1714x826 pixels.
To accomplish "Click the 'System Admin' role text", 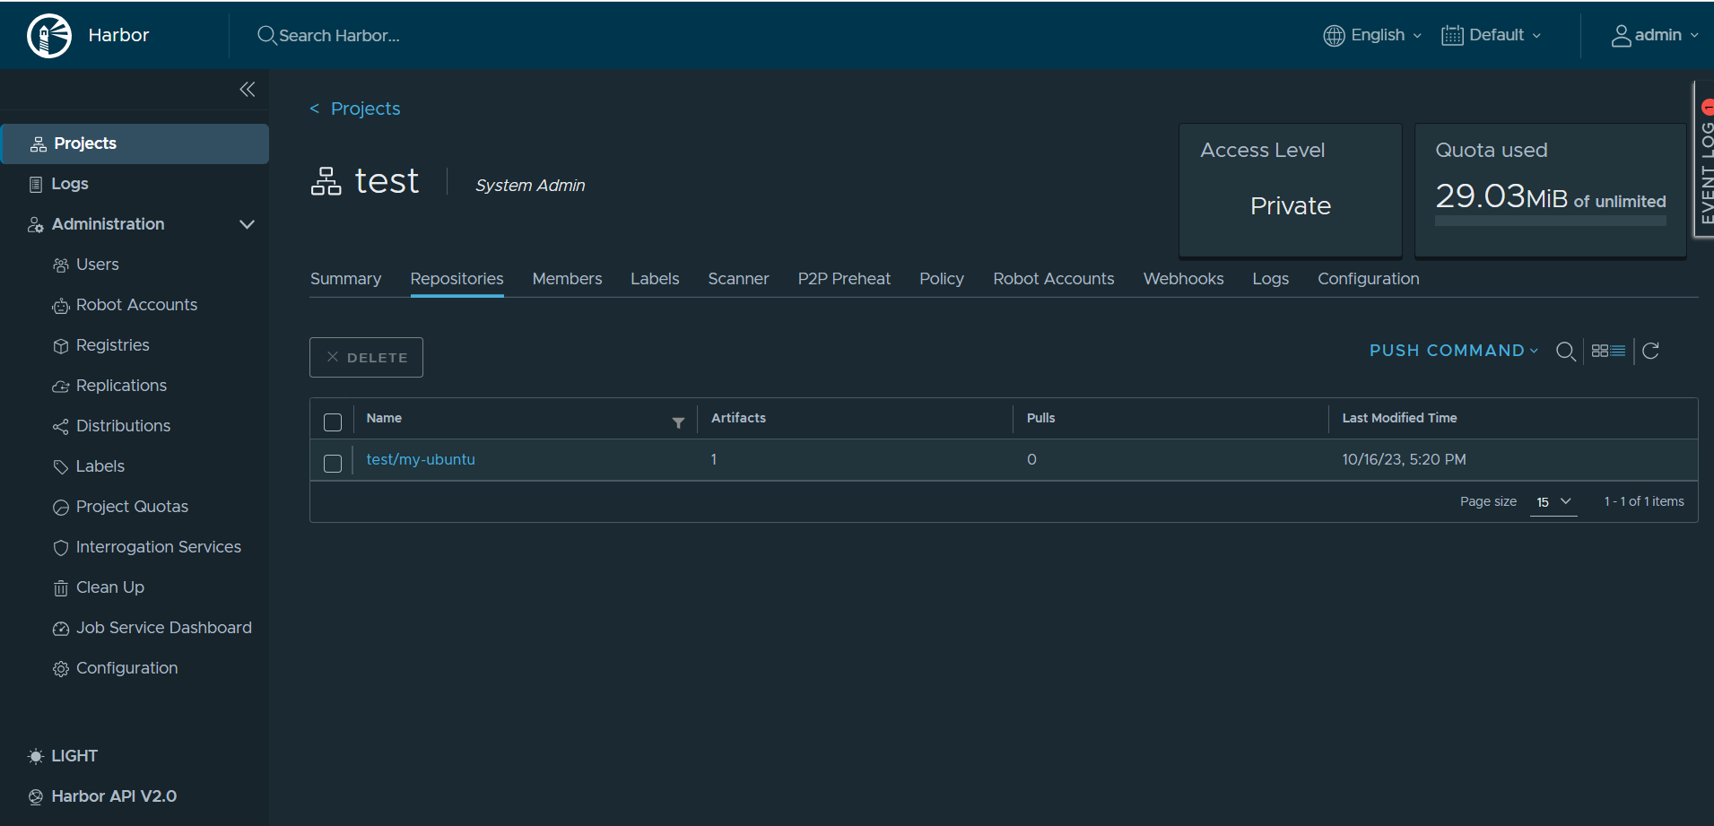I will (530, 185).
